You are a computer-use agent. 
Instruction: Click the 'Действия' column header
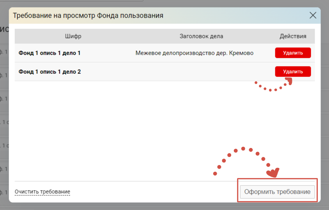click(x=293, y=36)
